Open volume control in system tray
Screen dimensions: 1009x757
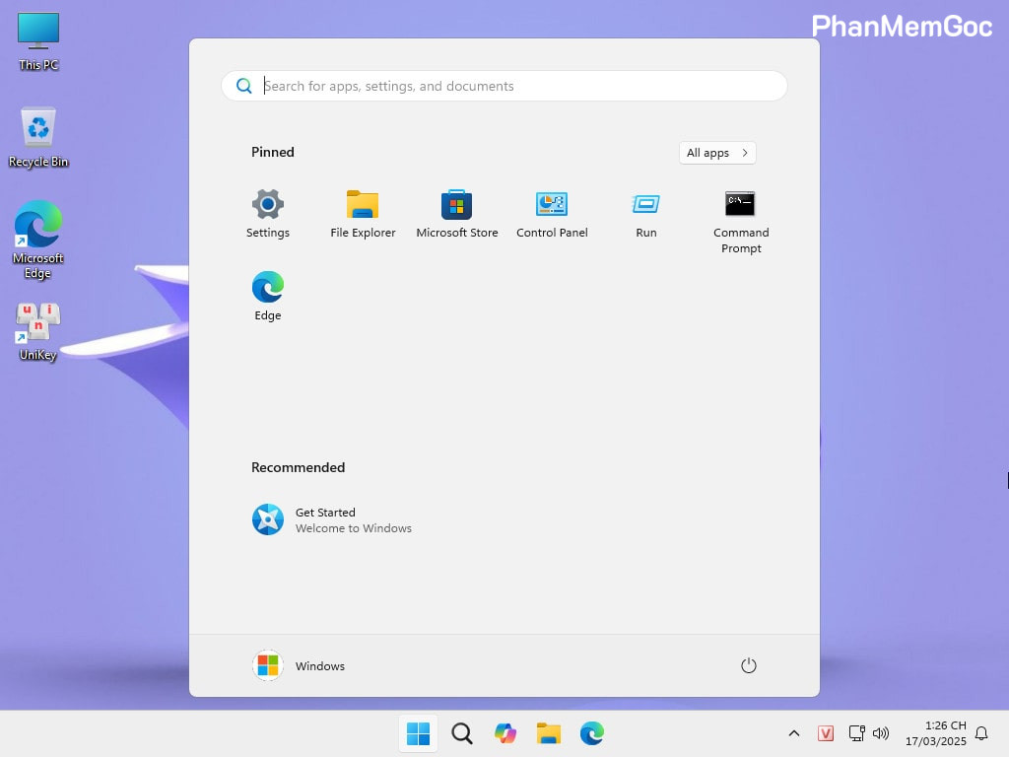click(x=881, y=733)
